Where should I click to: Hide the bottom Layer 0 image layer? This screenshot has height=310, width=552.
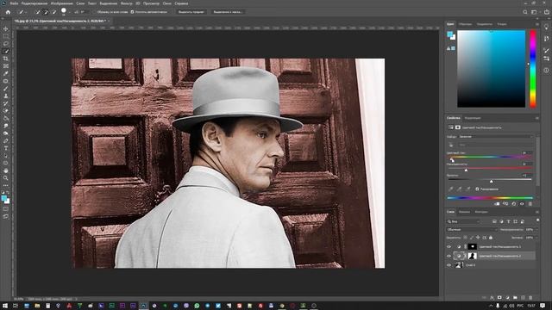point(448,265)
